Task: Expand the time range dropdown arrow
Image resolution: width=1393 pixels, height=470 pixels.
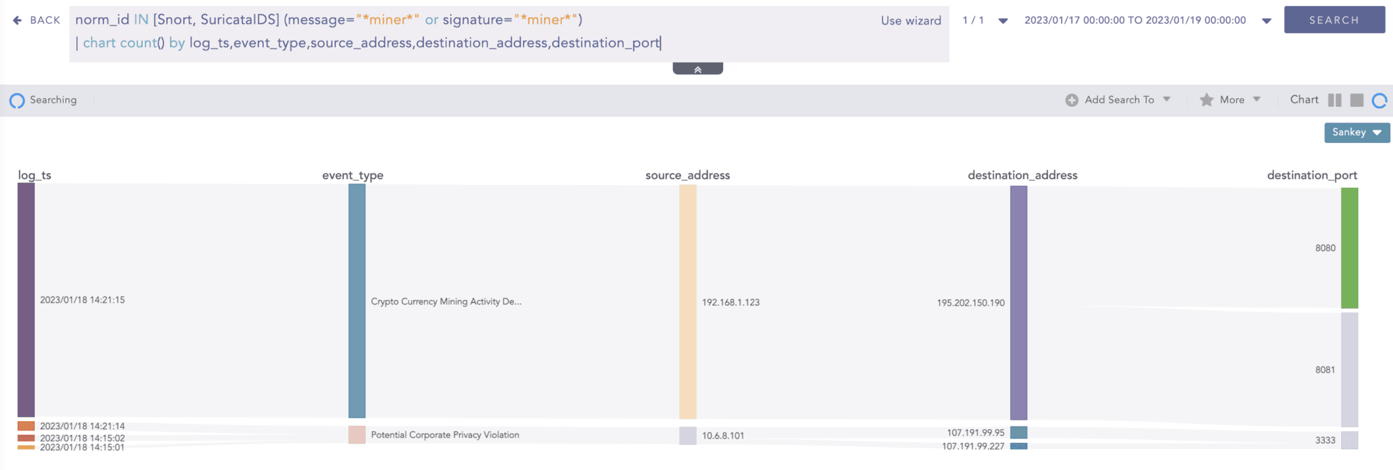Action: 1266,20
